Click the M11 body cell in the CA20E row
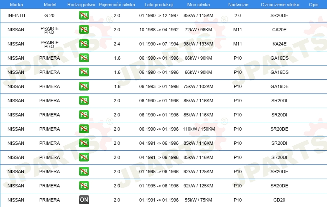 238,30
